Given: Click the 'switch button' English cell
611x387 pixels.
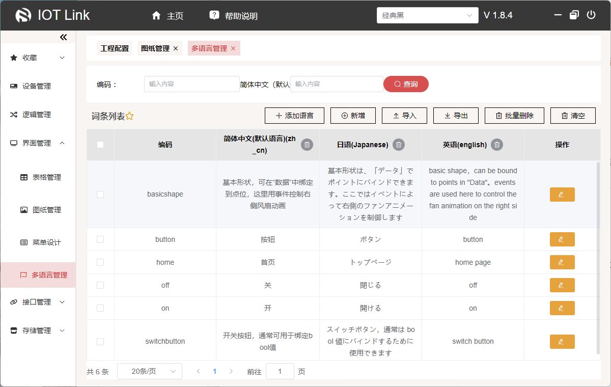Looking at the screenshot, I should coord(473,341).
